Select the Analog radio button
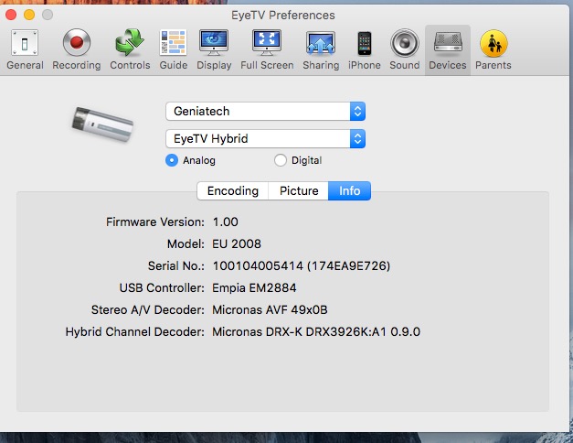Viewport: 573px width, 443px height. coord(172,160)
